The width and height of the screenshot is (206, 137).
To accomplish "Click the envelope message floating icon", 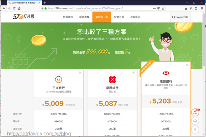I will 195,121.
